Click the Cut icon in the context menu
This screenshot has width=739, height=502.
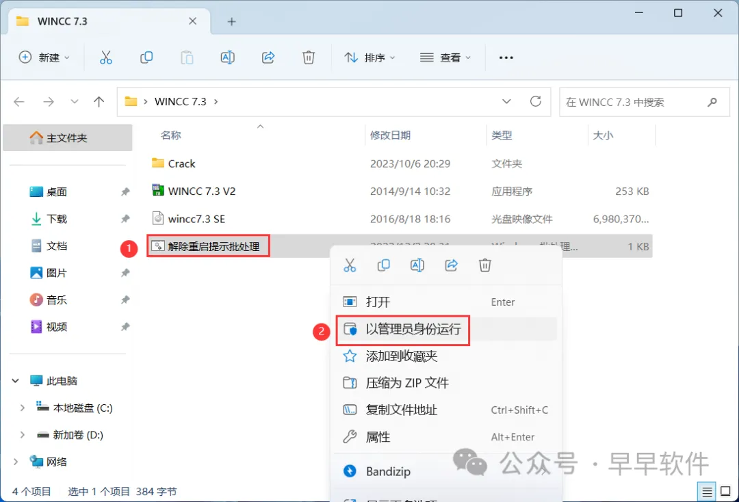(350, 265)
